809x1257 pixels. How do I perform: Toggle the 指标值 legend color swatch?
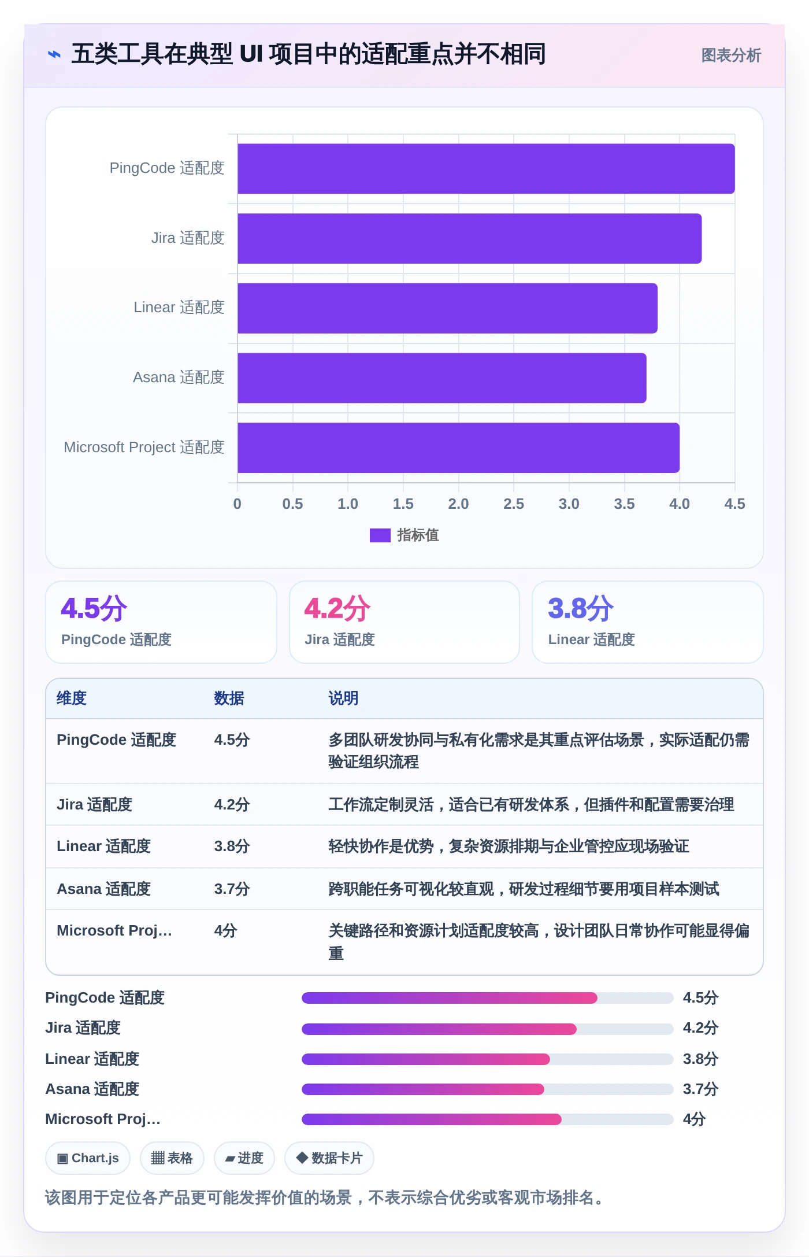380,535
